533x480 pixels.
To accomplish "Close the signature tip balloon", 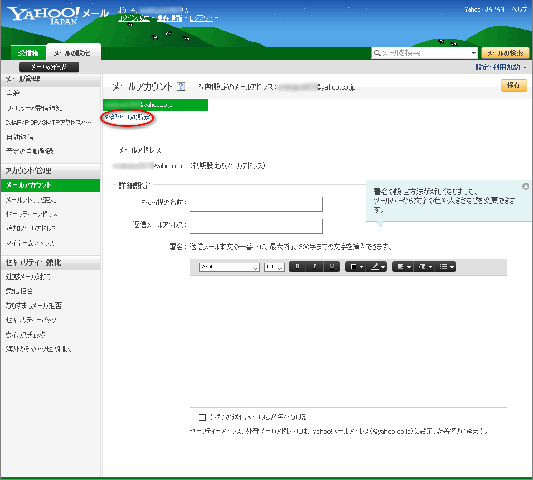I will click(x=526, y=187).
